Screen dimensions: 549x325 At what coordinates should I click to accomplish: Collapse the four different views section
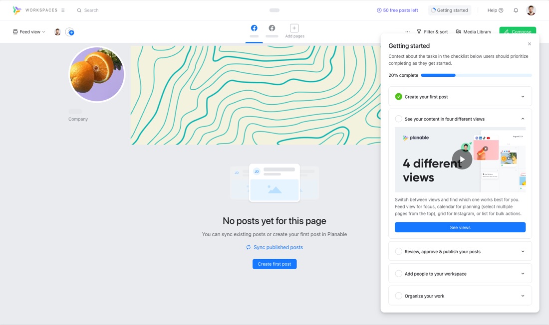(523, 119)
